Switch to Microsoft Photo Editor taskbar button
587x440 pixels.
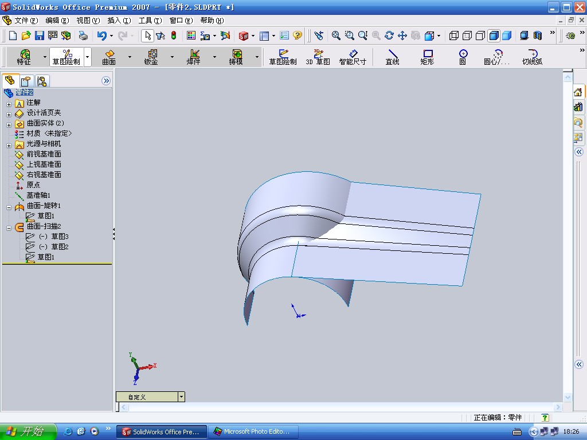coord(251,431)
